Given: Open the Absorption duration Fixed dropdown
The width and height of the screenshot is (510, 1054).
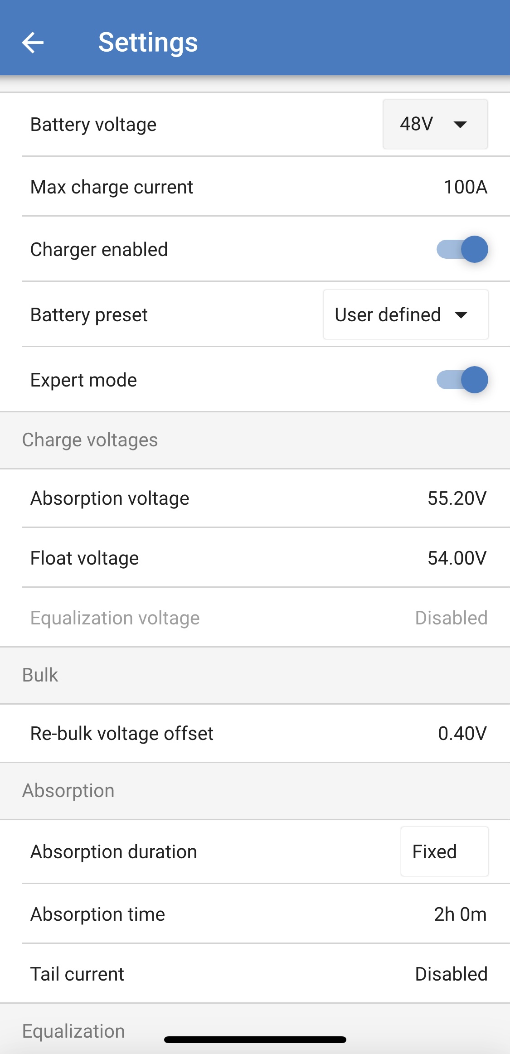Looking at the screenshot, I should point(444,852).
